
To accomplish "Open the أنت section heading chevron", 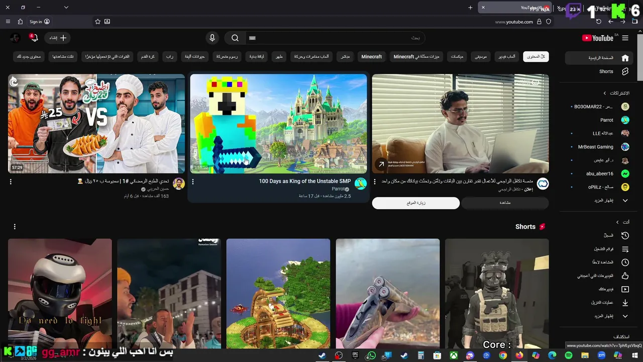I will click(x=618, y=222).
